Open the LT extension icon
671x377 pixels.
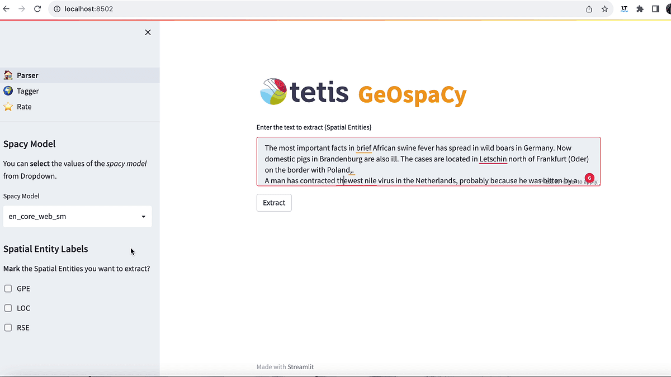pos(625,9)
